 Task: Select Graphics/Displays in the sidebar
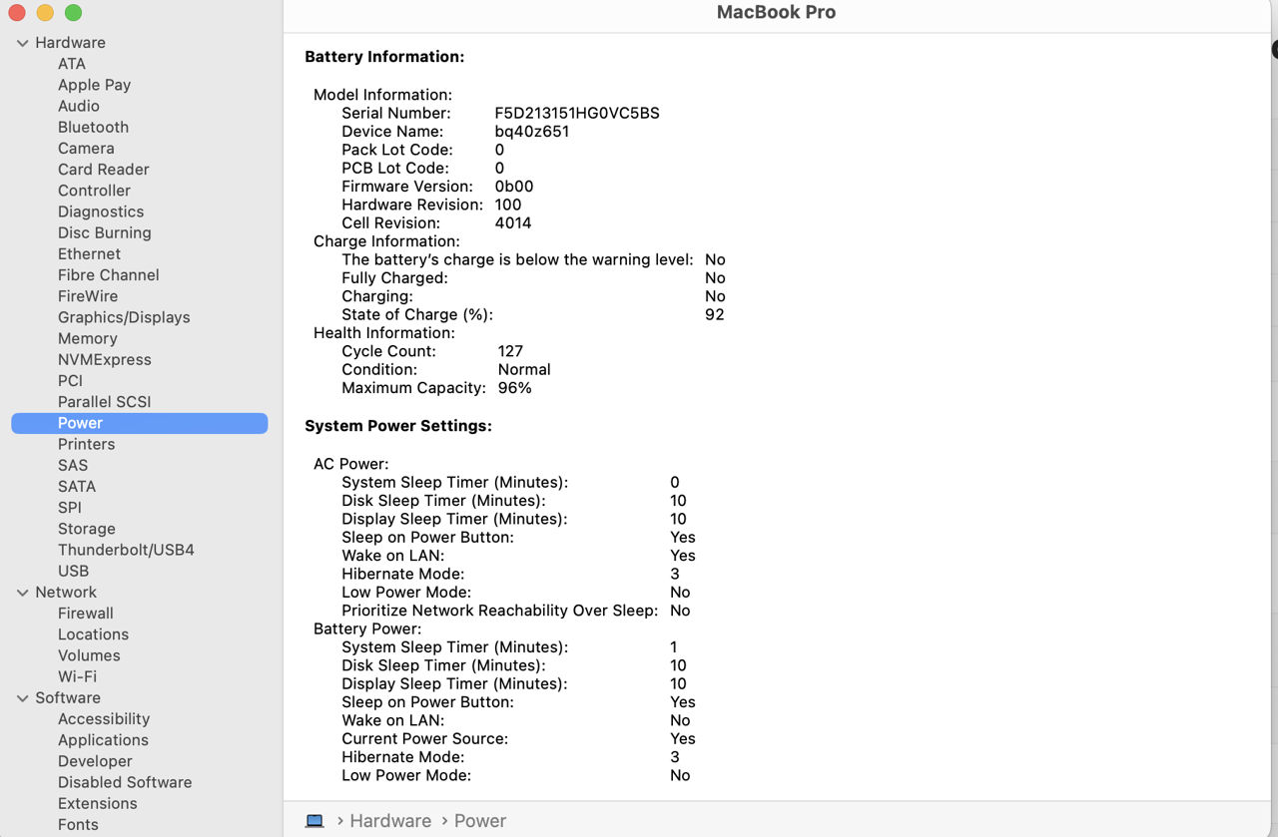click(x=124, y=317)
